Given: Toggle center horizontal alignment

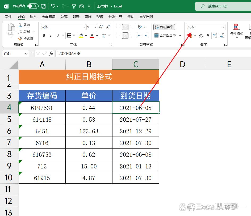Looking at the screenshot, I should coord(125,36).
